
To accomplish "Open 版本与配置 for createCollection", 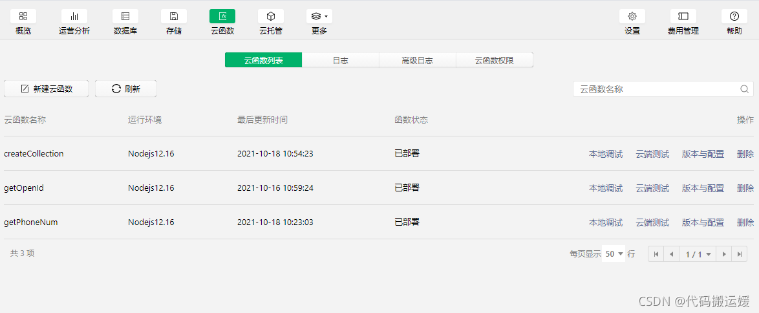I will click(703, 154).
